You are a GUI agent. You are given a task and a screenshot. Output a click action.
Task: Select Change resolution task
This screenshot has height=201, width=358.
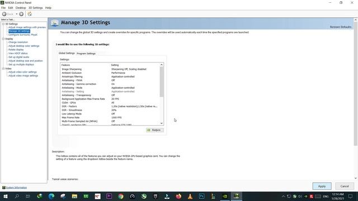[x=18, y=42]
